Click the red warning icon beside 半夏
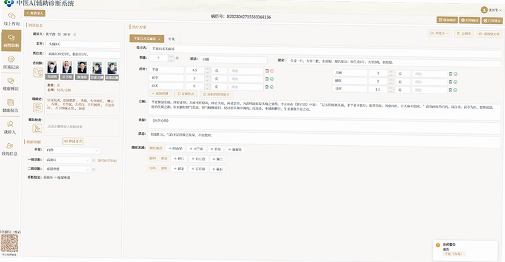The image size is (505, 262). [x=272, y=71]
